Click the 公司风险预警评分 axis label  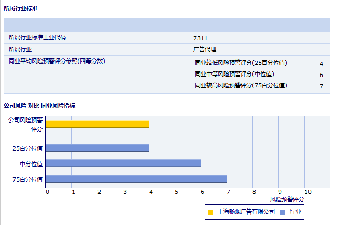click(x=25, y=125)
